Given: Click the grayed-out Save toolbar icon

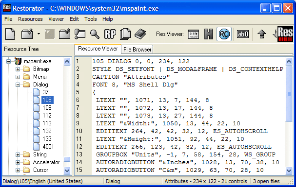Looking at the screenshot, I should [x=50, y=34].
